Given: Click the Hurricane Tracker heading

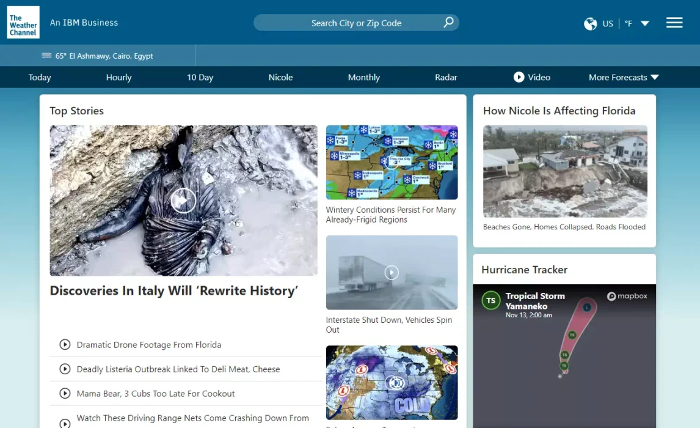Looking at the screenshot, I should click(524, 270).
